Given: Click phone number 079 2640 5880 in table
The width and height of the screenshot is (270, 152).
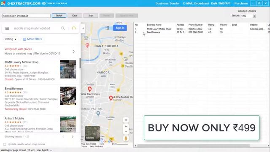Looking at the screenshot, I should pos(195,32).
